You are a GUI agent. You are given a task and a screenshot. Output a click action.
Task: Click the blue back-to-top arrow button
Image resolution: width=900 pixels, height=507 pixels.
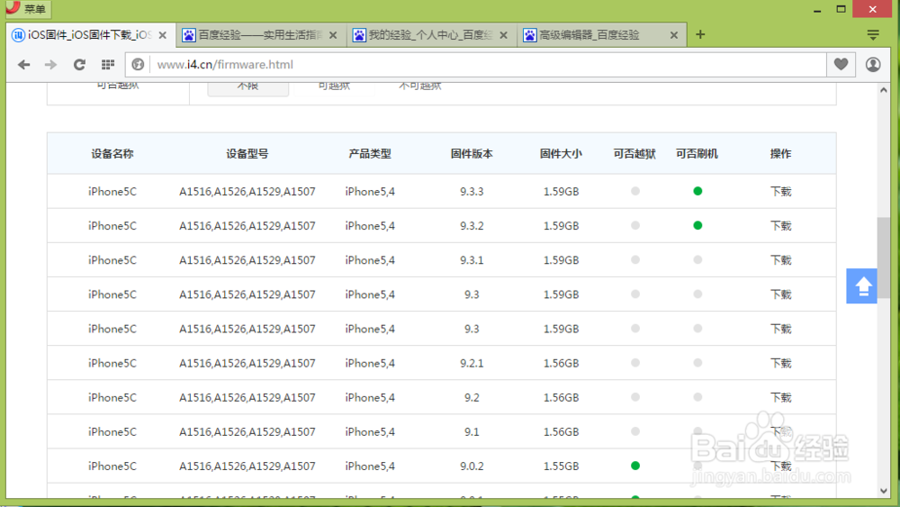pos(861,286)
